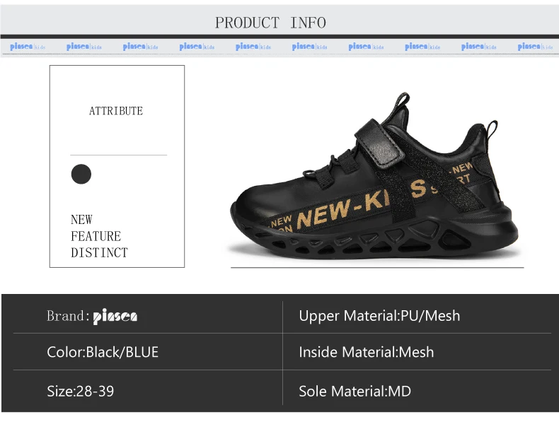Click the third piasea kids logo in the strip
This screenshot has height=424, width=559.
point(141,46)
